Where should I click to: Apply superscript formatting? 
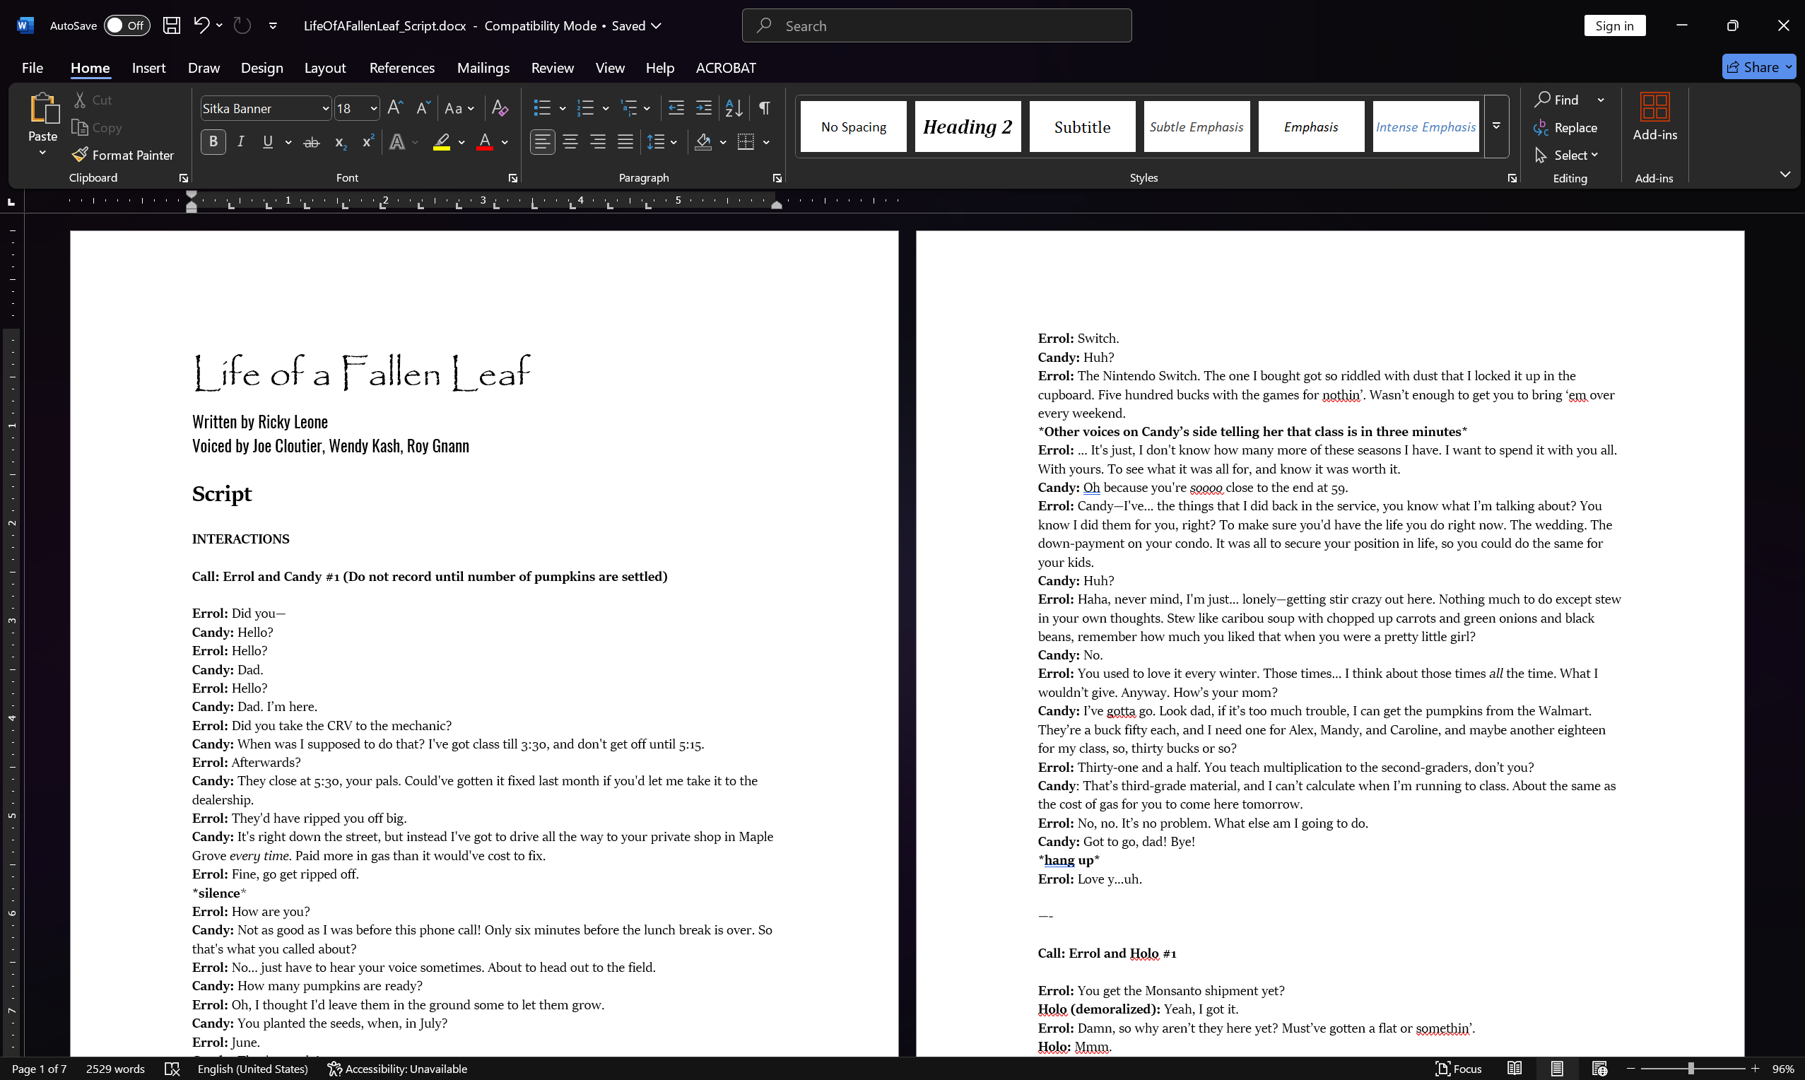click(368, 142)
